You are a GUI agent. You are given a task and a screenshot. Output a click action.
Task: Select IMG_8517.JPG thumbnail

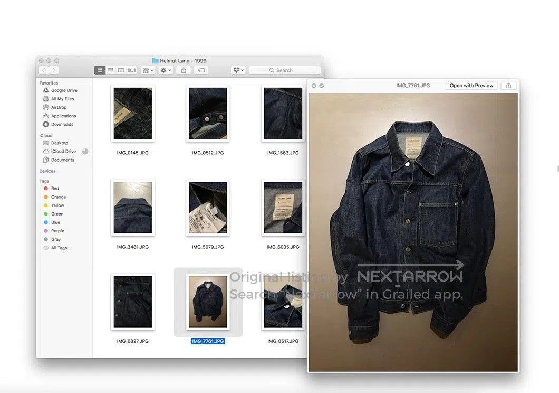(x=283, y=302)
